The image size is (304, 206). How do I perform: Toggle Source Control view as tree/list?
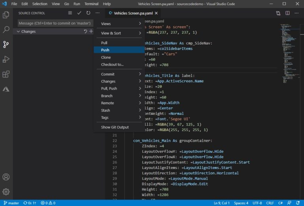[70, 13]
